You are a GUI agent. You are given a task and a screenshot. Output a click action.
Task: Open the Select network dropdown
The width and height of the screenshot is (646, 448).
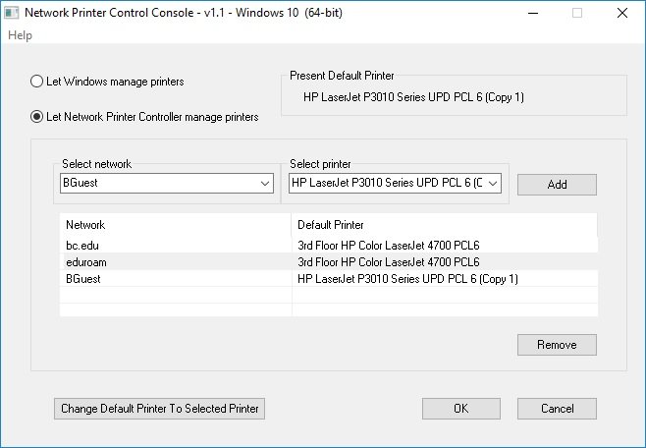coord(265,184)
